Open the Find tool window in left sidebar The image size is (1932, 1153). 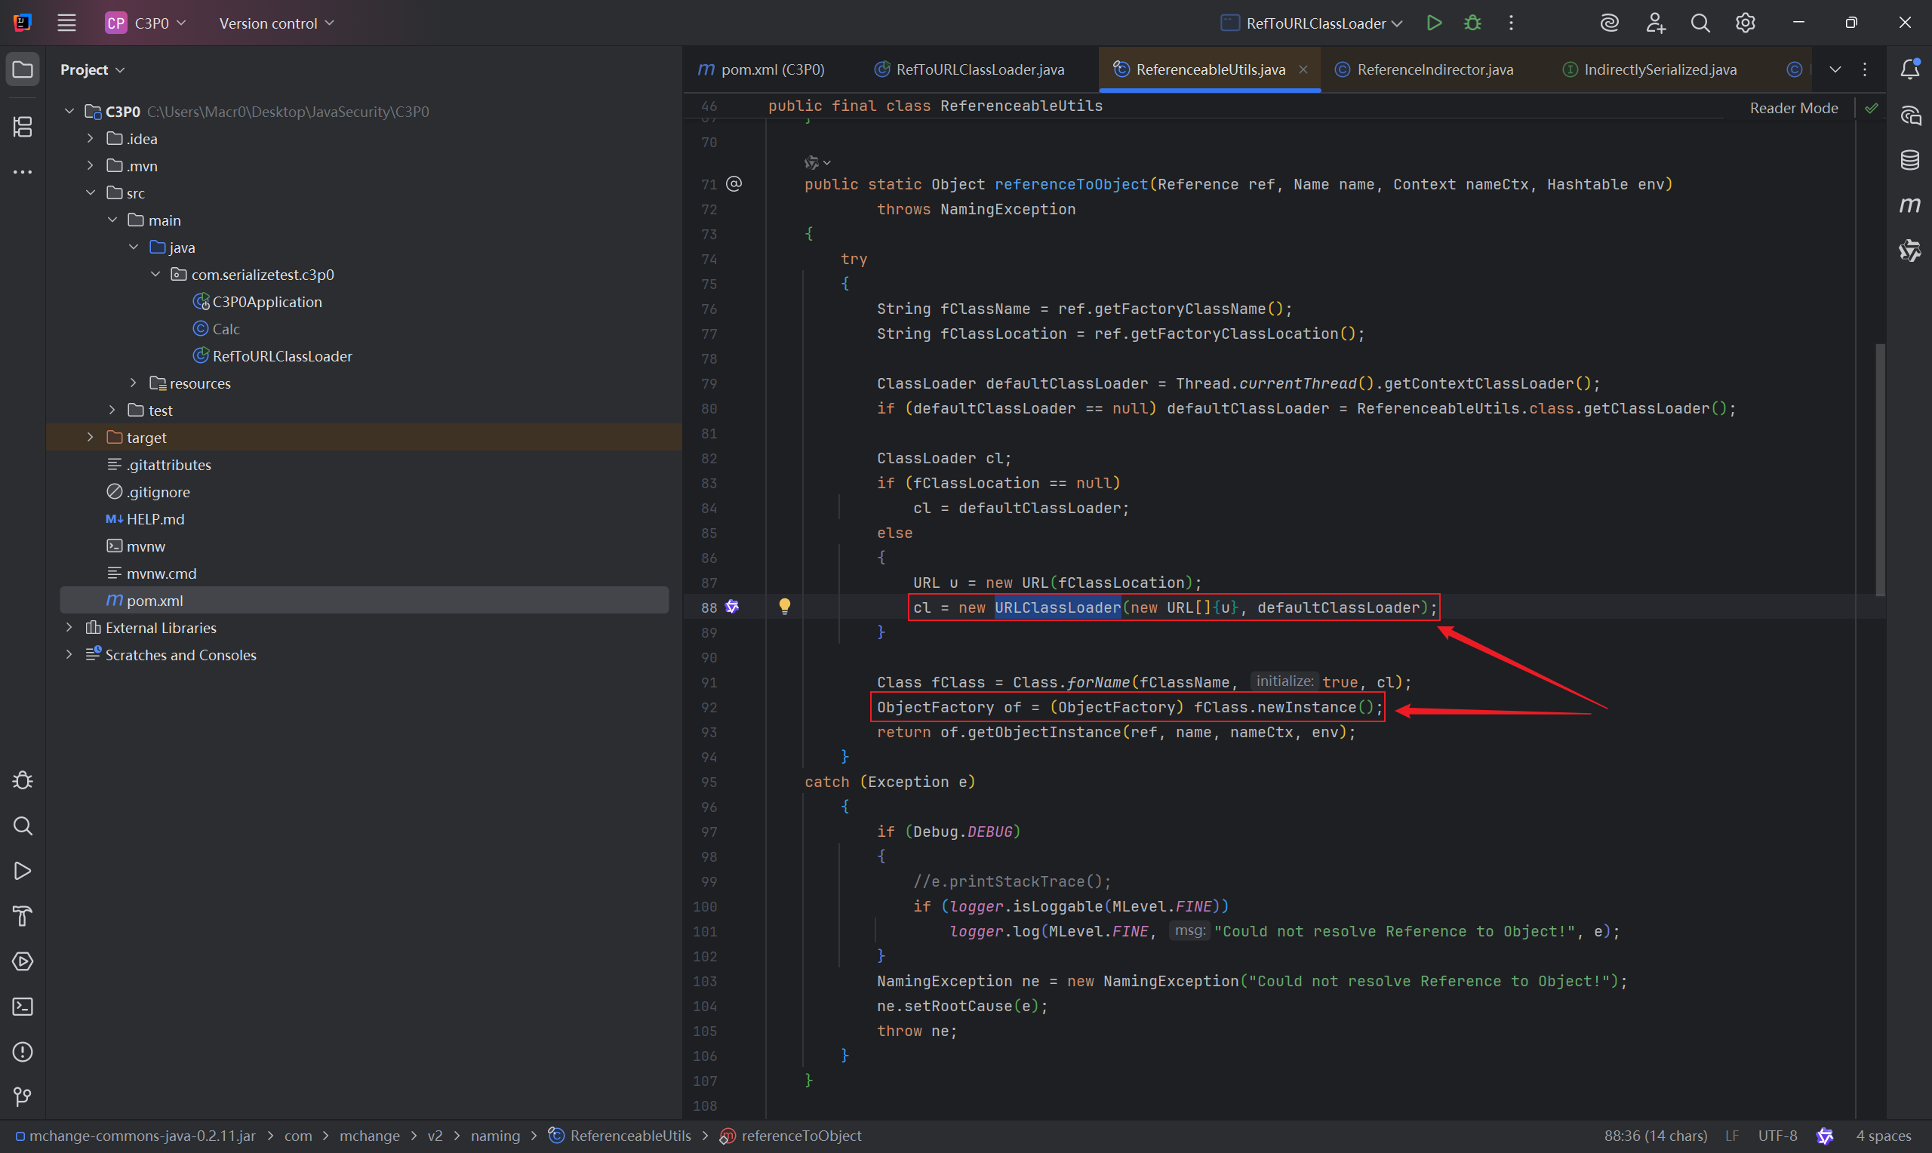[23, 826]
